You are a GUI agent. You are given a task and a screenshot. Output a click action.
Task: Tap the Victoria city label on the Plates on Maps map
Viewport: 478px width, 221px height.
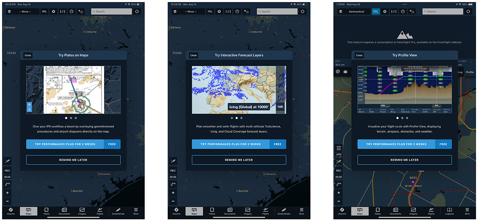pos(105,174)
